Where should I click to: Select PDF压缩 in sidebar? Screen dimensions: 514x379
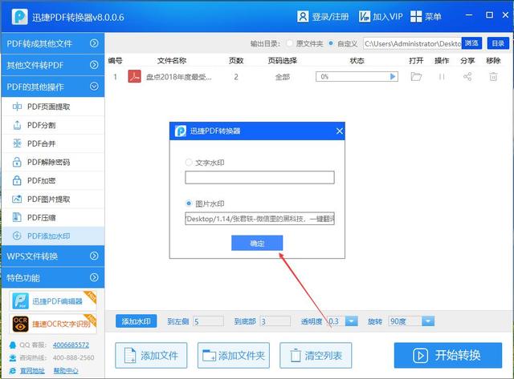(x=53, y=217)
